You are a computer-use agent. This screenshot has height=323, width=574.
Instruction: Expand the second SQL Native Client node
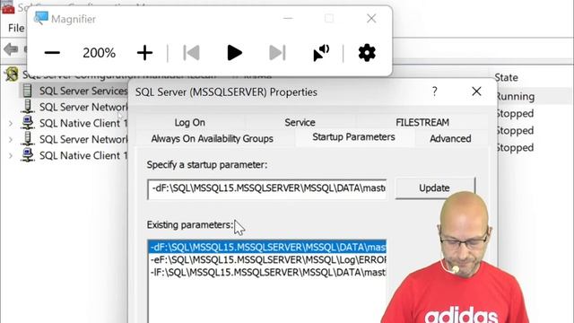pos(11,156)
